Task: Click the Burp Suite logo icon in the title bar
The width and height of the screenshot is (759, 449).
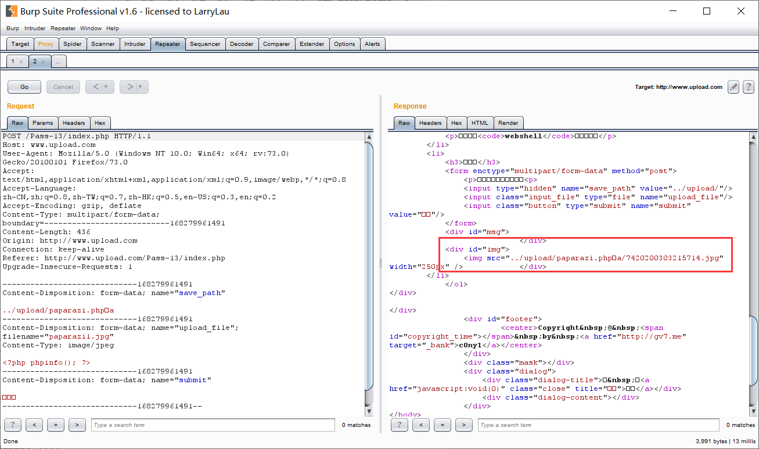Action: 10,11
